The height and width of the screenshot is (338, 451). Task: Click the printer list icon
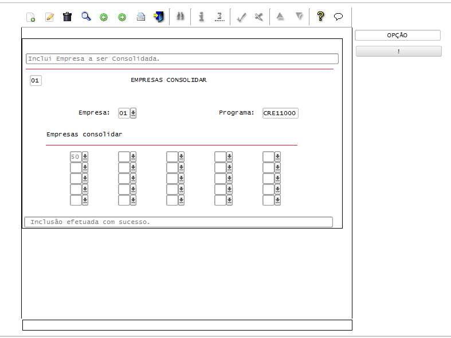click(x=140, y=17)
